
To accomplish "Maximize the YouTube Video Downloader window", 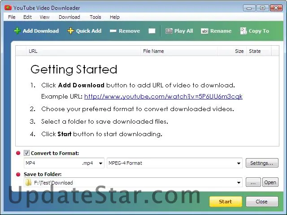I will click(x=262, y=8).
